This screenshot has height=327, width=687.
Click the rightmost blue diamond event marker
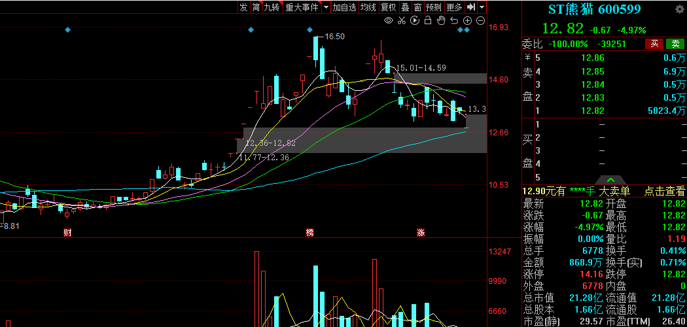tap(467, 30)
